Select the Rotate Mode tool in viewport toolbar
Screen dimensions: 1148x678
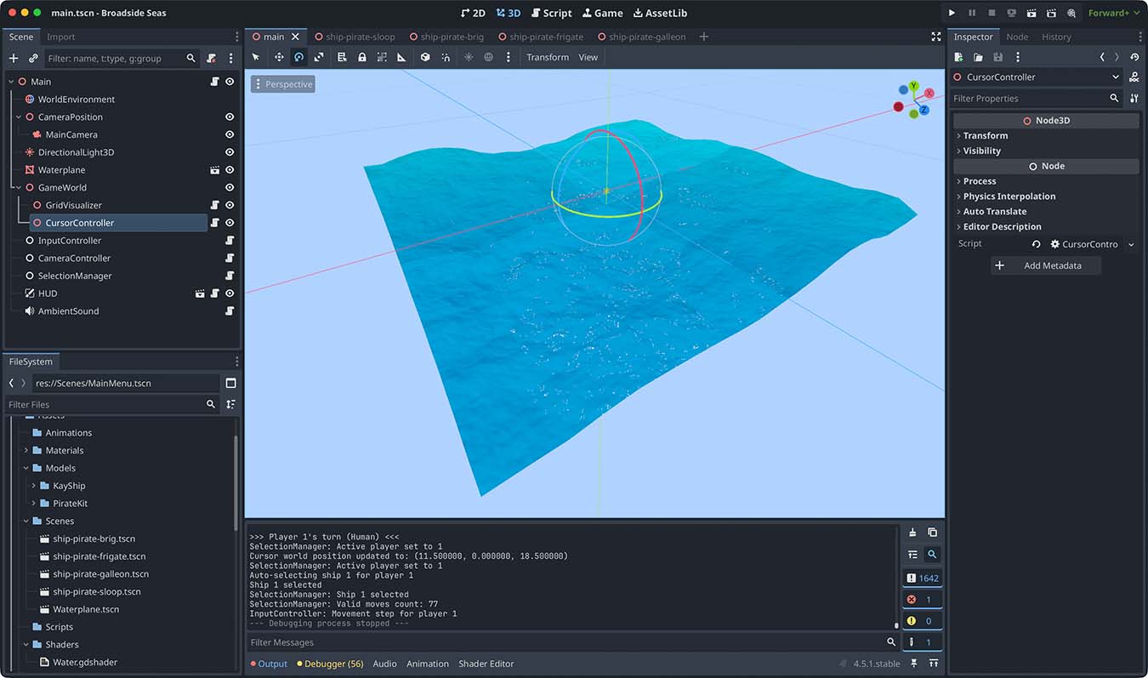pyautogui.click(x=298, y=57)
